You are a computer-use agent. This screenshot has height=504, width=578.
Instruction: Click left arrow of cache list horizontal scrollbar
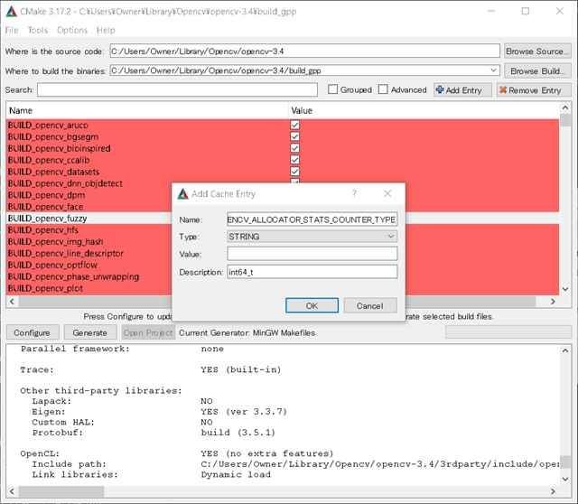[x=12, y=301]
